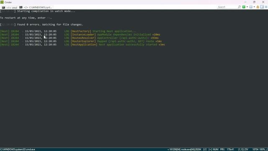Click console icon on the <2> tab
Screen dimensions: 268x151
point(21,8)
